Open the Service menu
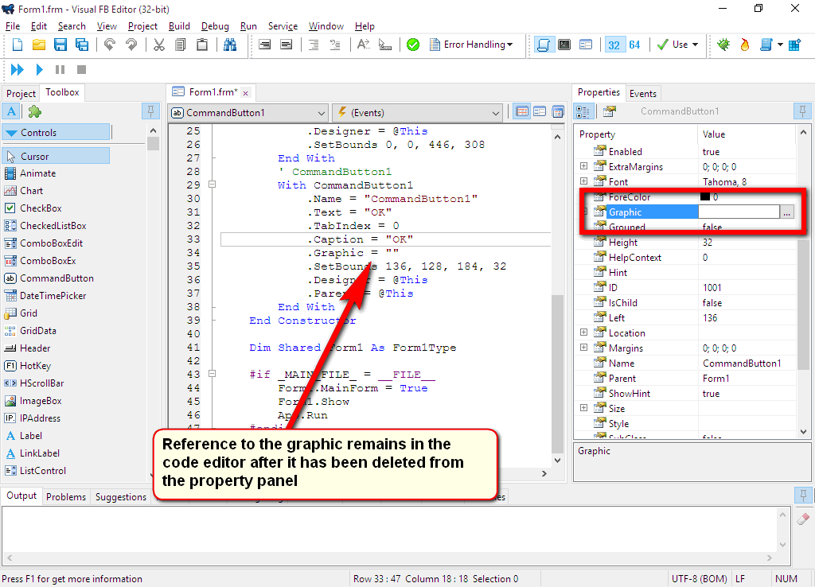The image size is (815, 587). [283, 25]
